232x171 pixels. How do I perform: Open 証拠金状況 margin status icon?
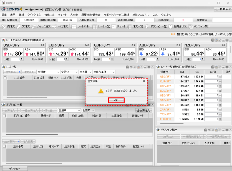[178, 26]
